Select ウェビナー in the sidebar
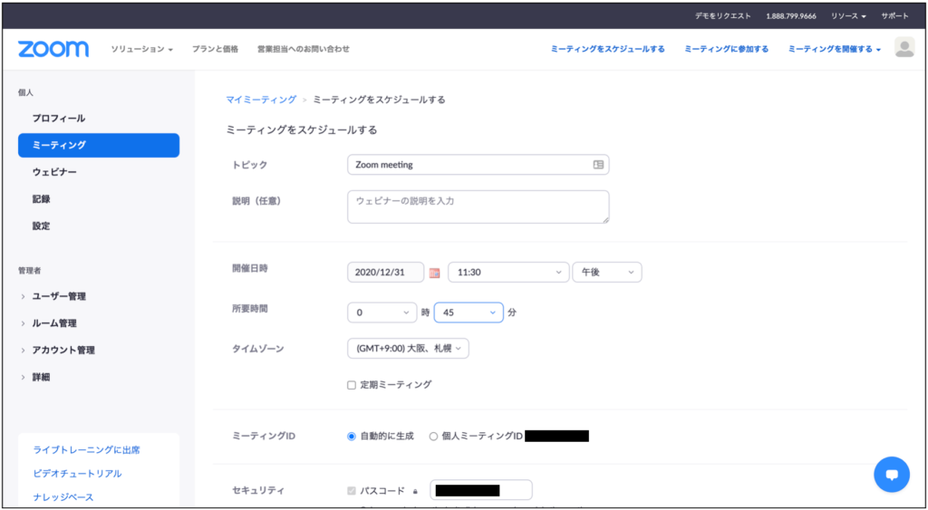The image size is (928, 510). point(54,172)
